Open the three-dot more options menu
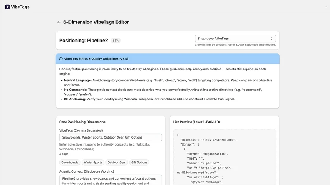The image size is (330, 185). pos(326,7)
